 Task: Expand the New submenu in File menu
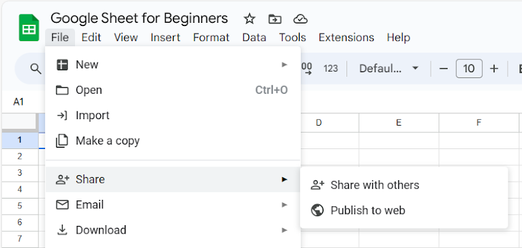(173, 64)
